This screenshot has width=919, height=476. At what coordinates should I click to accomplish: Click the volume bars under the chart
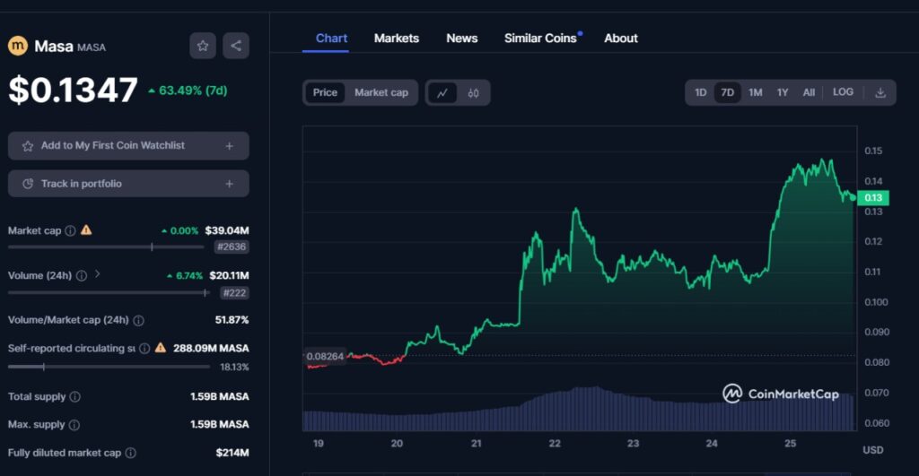tap(578, 410)
